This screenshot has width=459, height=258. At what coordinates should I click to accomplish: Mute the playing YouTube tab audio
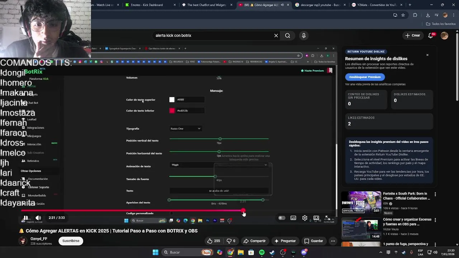tap(282, 5)
